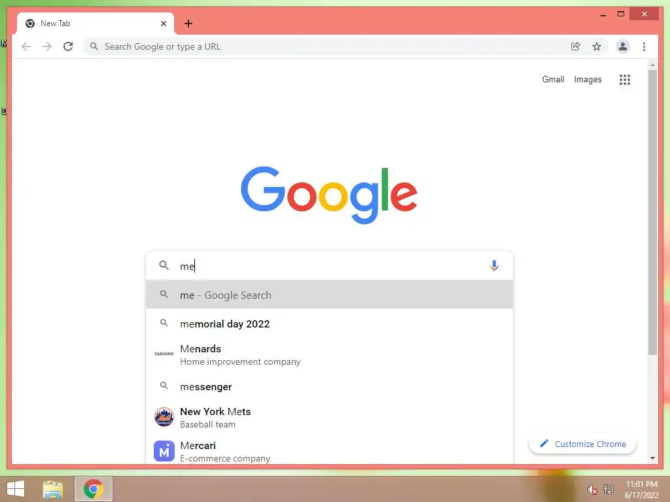The image size is (670, 502).
Task: Click the Mercari purple M icon
Action: coord(164,451)
